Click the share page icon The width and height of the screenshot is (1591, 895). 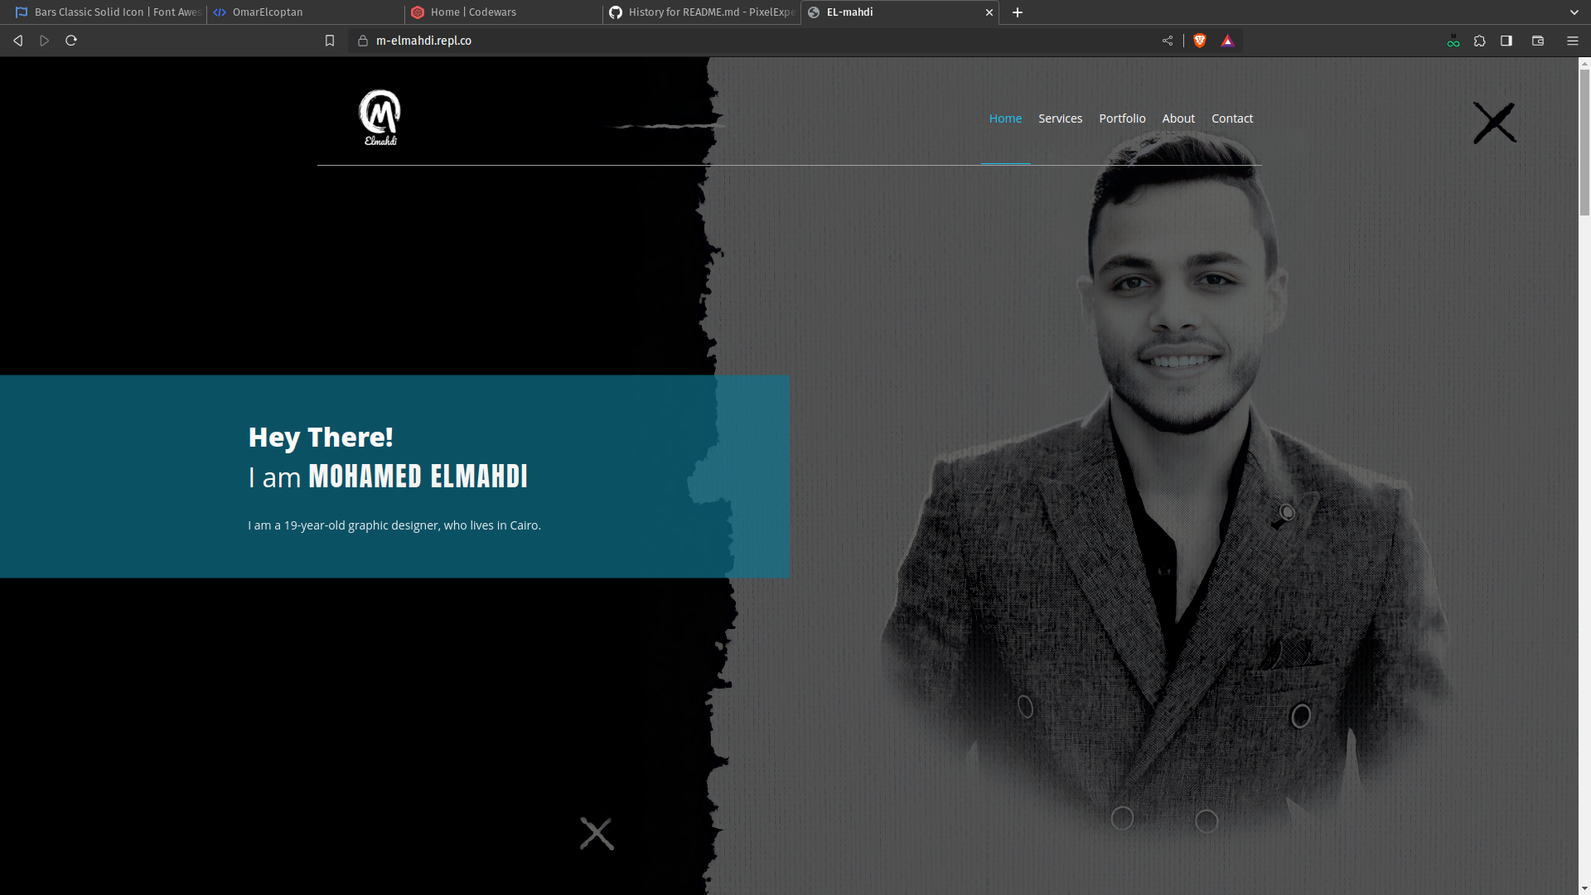click(1168, 41)
